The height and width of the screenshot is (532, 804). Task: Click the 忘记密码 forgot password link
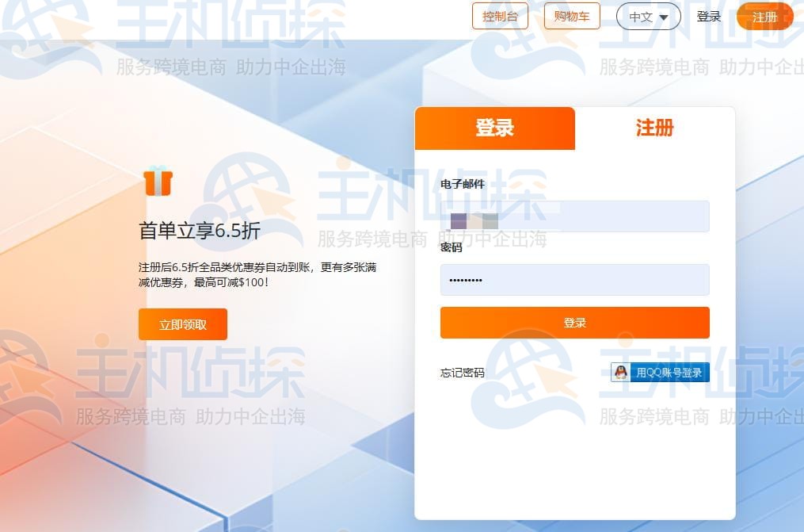(462, 373)
